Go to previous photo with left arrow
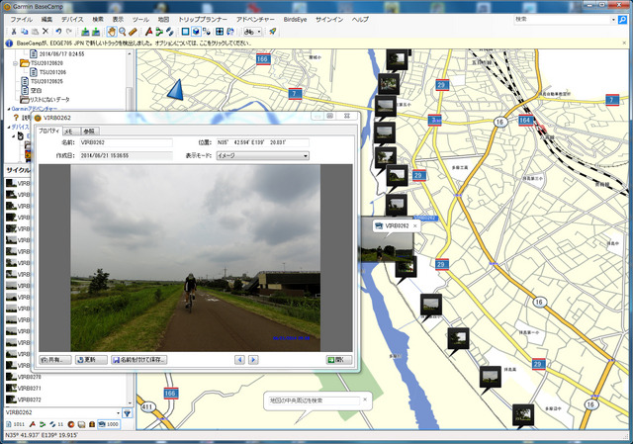 [x=239, y=360]
